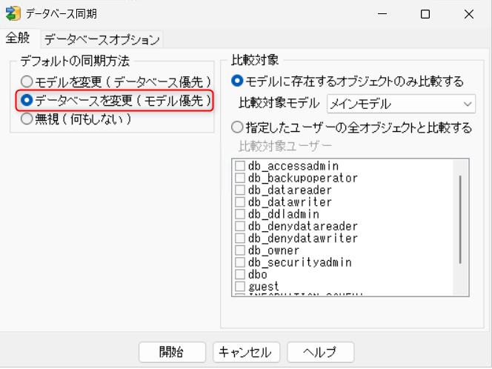Check the dbo user checkbox
The image size is (492, 369).
pos(240,275)
